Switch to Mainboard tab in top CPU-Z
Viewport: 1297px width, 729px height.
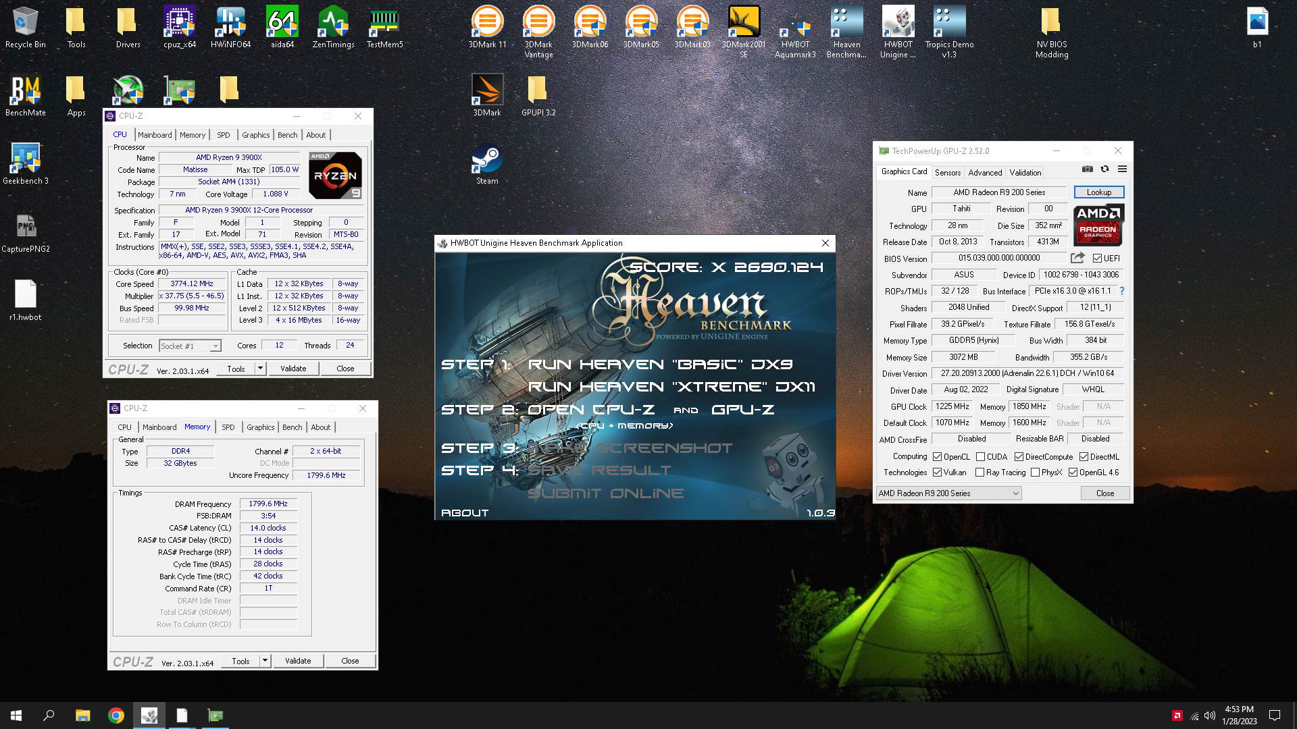point(155,135)
